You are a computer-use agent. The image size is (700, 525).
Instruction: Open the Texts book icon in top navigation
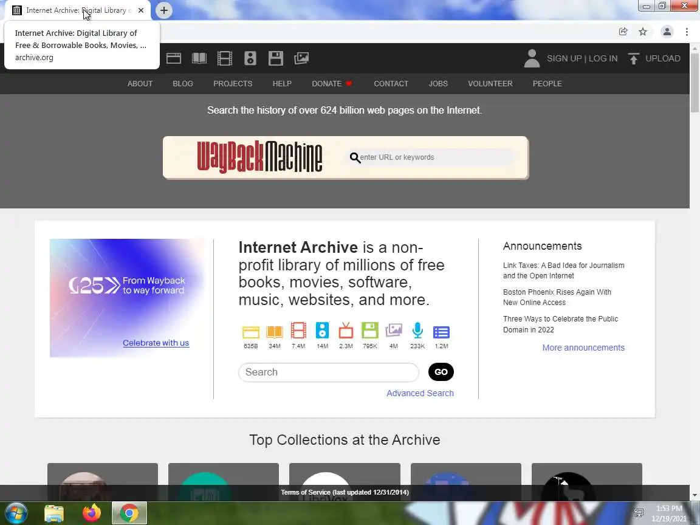coord(199,58)
